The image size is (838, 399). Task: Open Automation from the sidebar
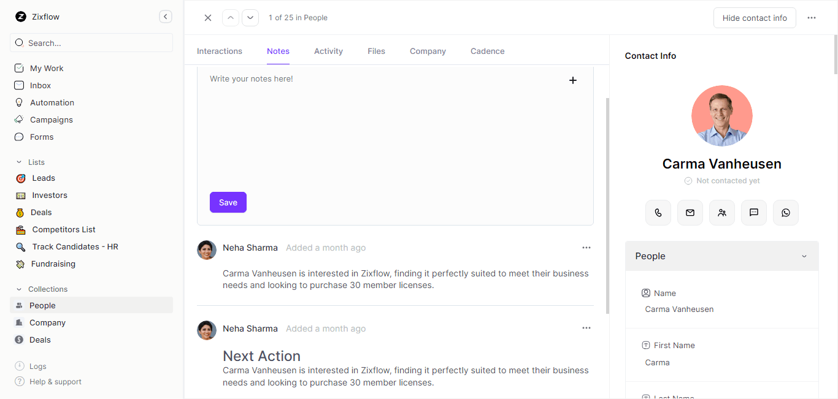point(52,102)
